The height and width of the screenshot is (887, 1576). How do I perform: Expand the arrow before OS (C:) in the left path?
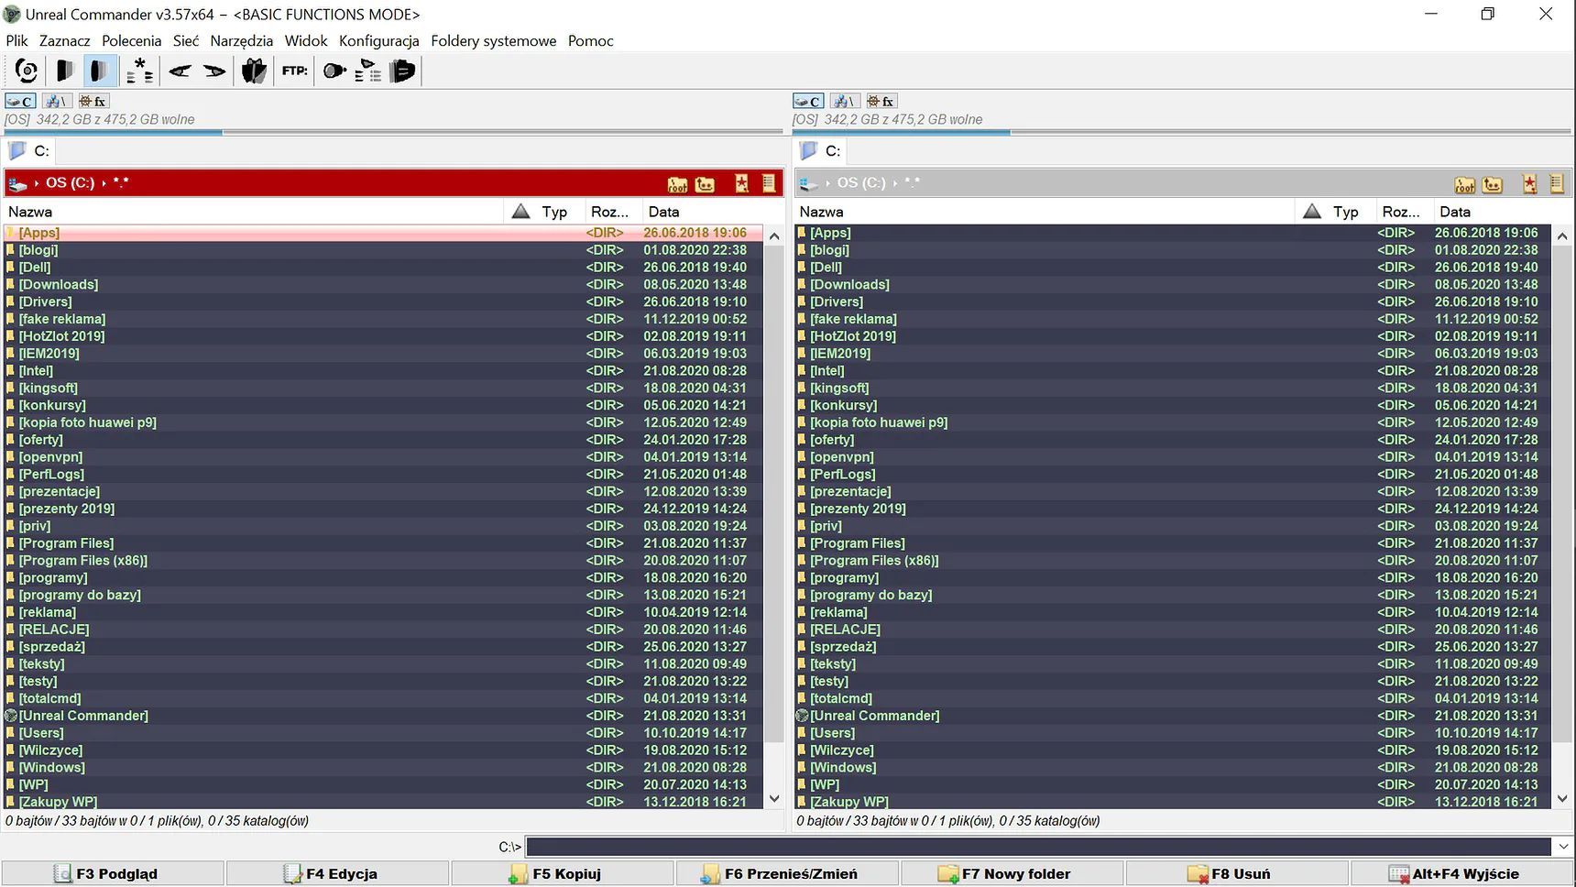pyautogui.click(x=37, y=183)
